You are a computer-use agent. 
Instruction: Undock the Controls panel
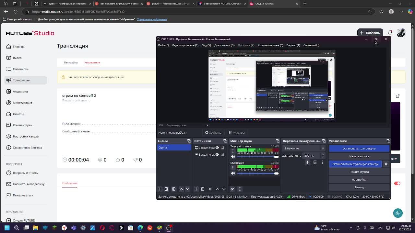388,141
